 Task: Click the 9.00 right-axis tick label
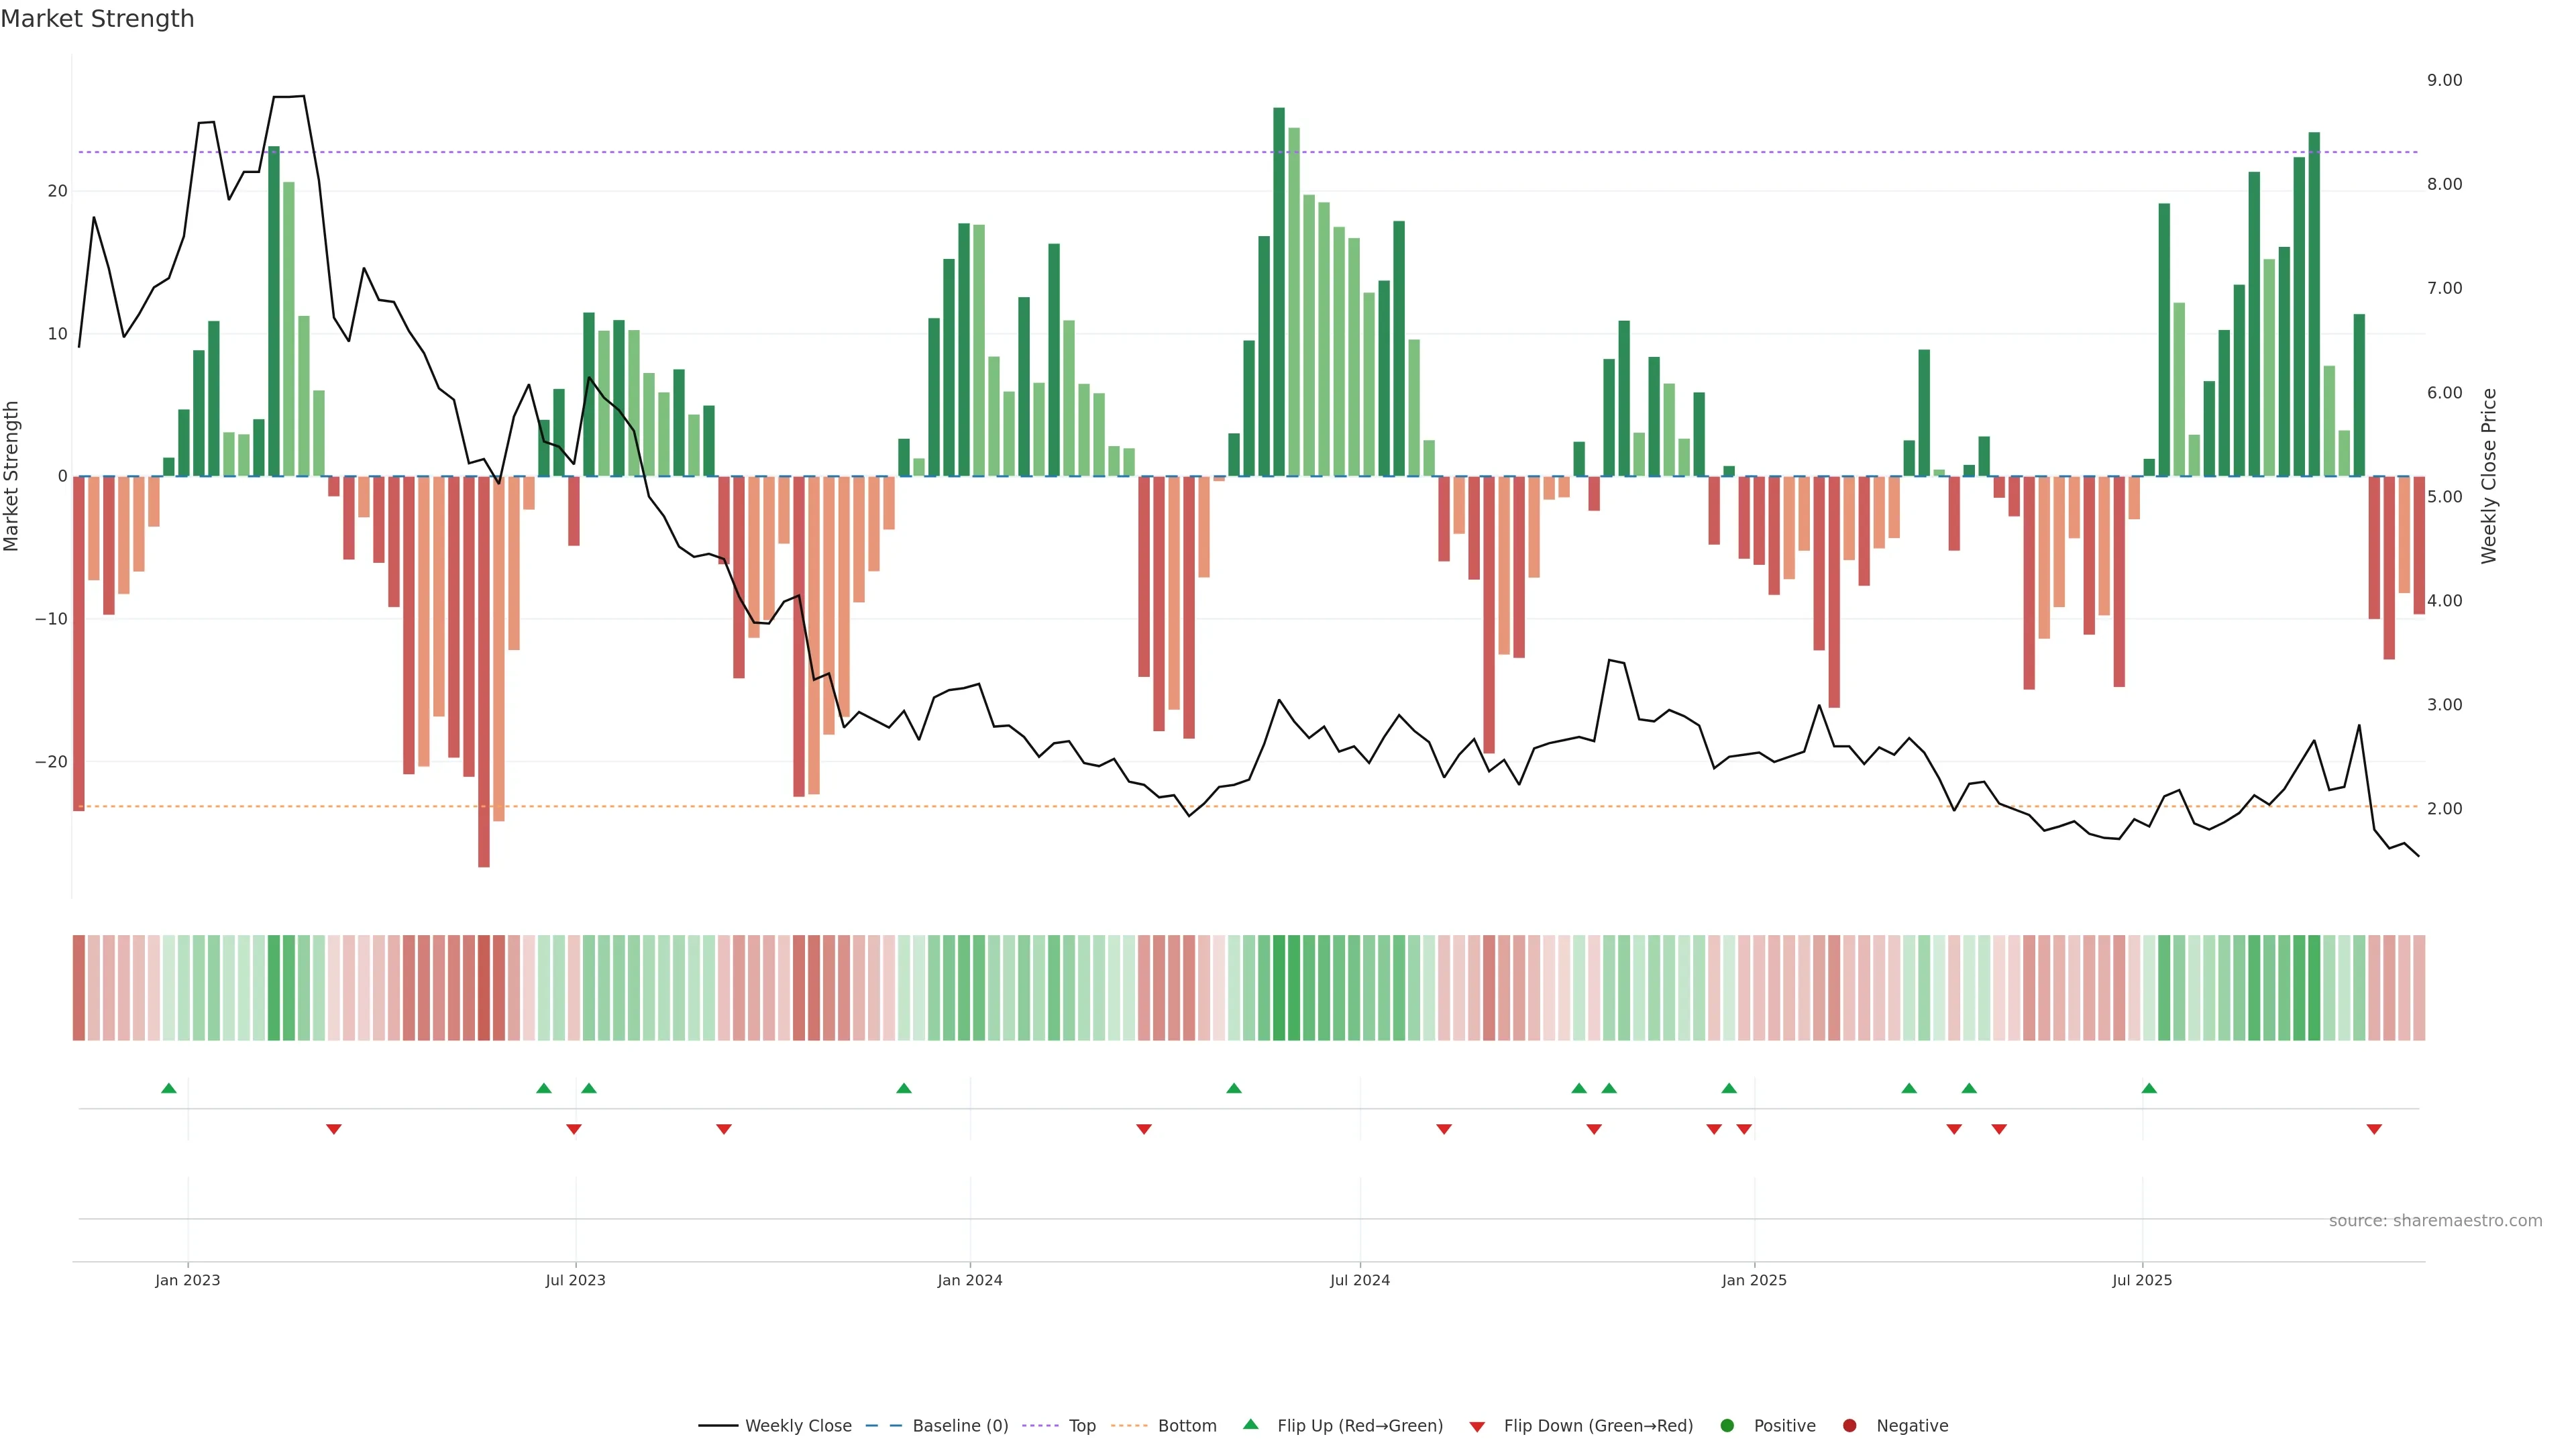pyautogui.click(x=2444, y=80)
